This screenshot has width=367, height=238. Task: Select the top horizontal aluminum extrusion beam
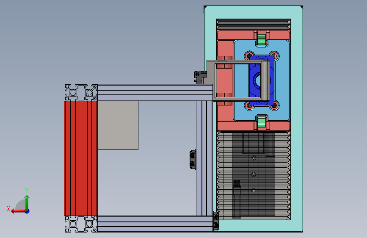tap(155, 93)
